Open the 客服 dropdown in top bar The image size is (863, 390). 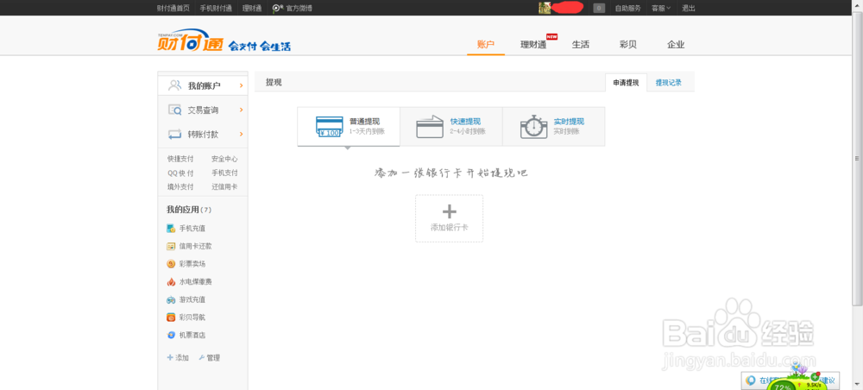(661, 8)
